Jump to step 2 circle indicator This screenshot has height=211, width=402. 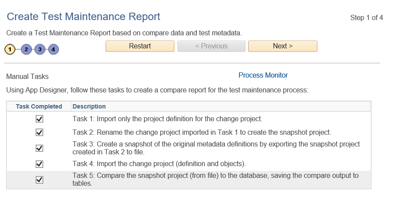(x=26, y=49)
